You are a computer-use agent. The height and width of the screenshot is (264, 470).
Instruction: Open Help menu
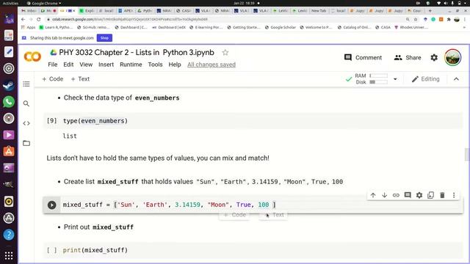coord(175,65)
